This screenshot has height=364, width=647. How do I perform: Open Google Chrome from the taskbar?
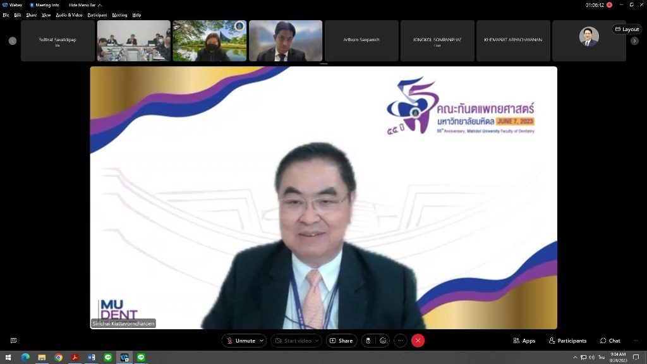[x=58, y=358]
